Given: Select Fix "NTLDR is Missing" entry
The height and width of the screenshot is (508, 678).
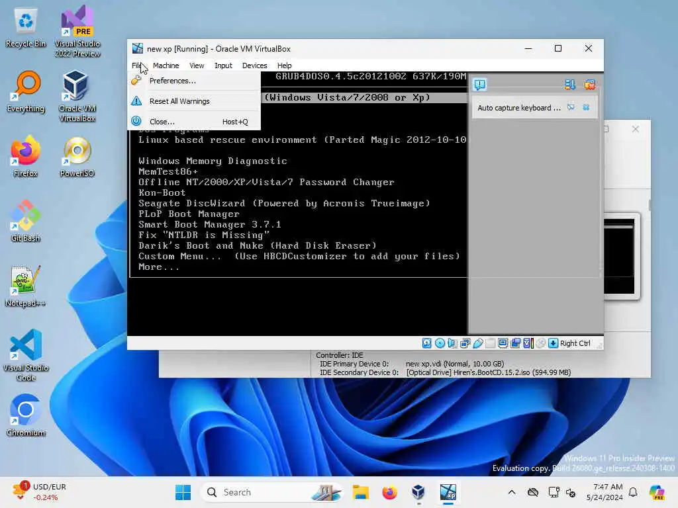Looking at the screenshot, I should coord(204,235).
